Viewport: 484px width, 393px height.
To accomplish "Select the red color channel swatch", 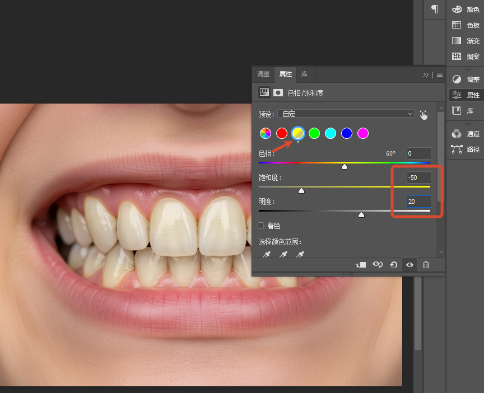I will tap(282, 133).
